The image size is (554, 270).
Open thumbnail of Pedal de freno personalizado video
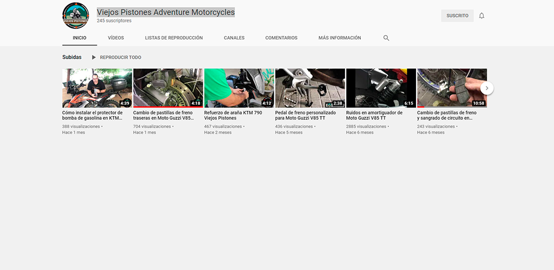click(x=310, y=88)
